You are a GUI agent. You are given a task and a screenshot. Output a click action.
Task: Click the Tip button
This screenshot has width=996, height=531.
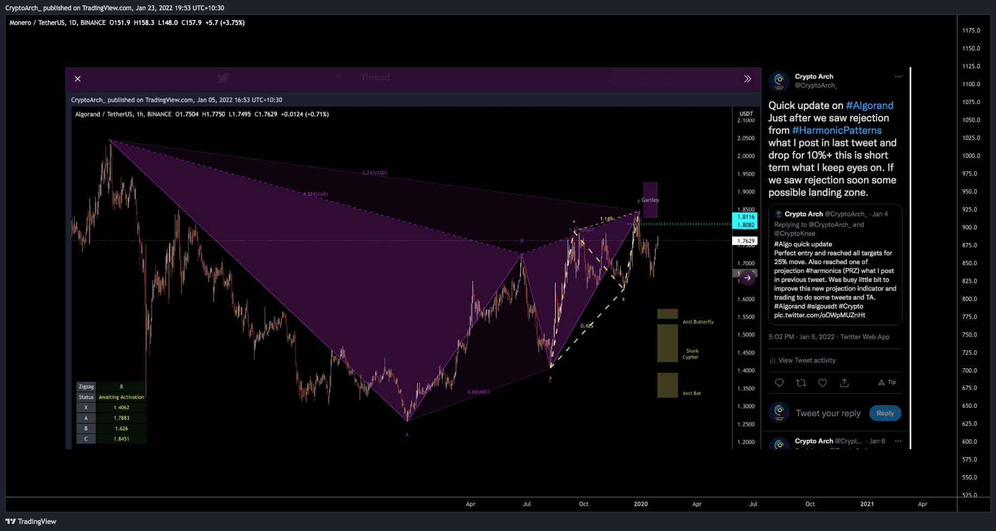(x=887, y=382)
